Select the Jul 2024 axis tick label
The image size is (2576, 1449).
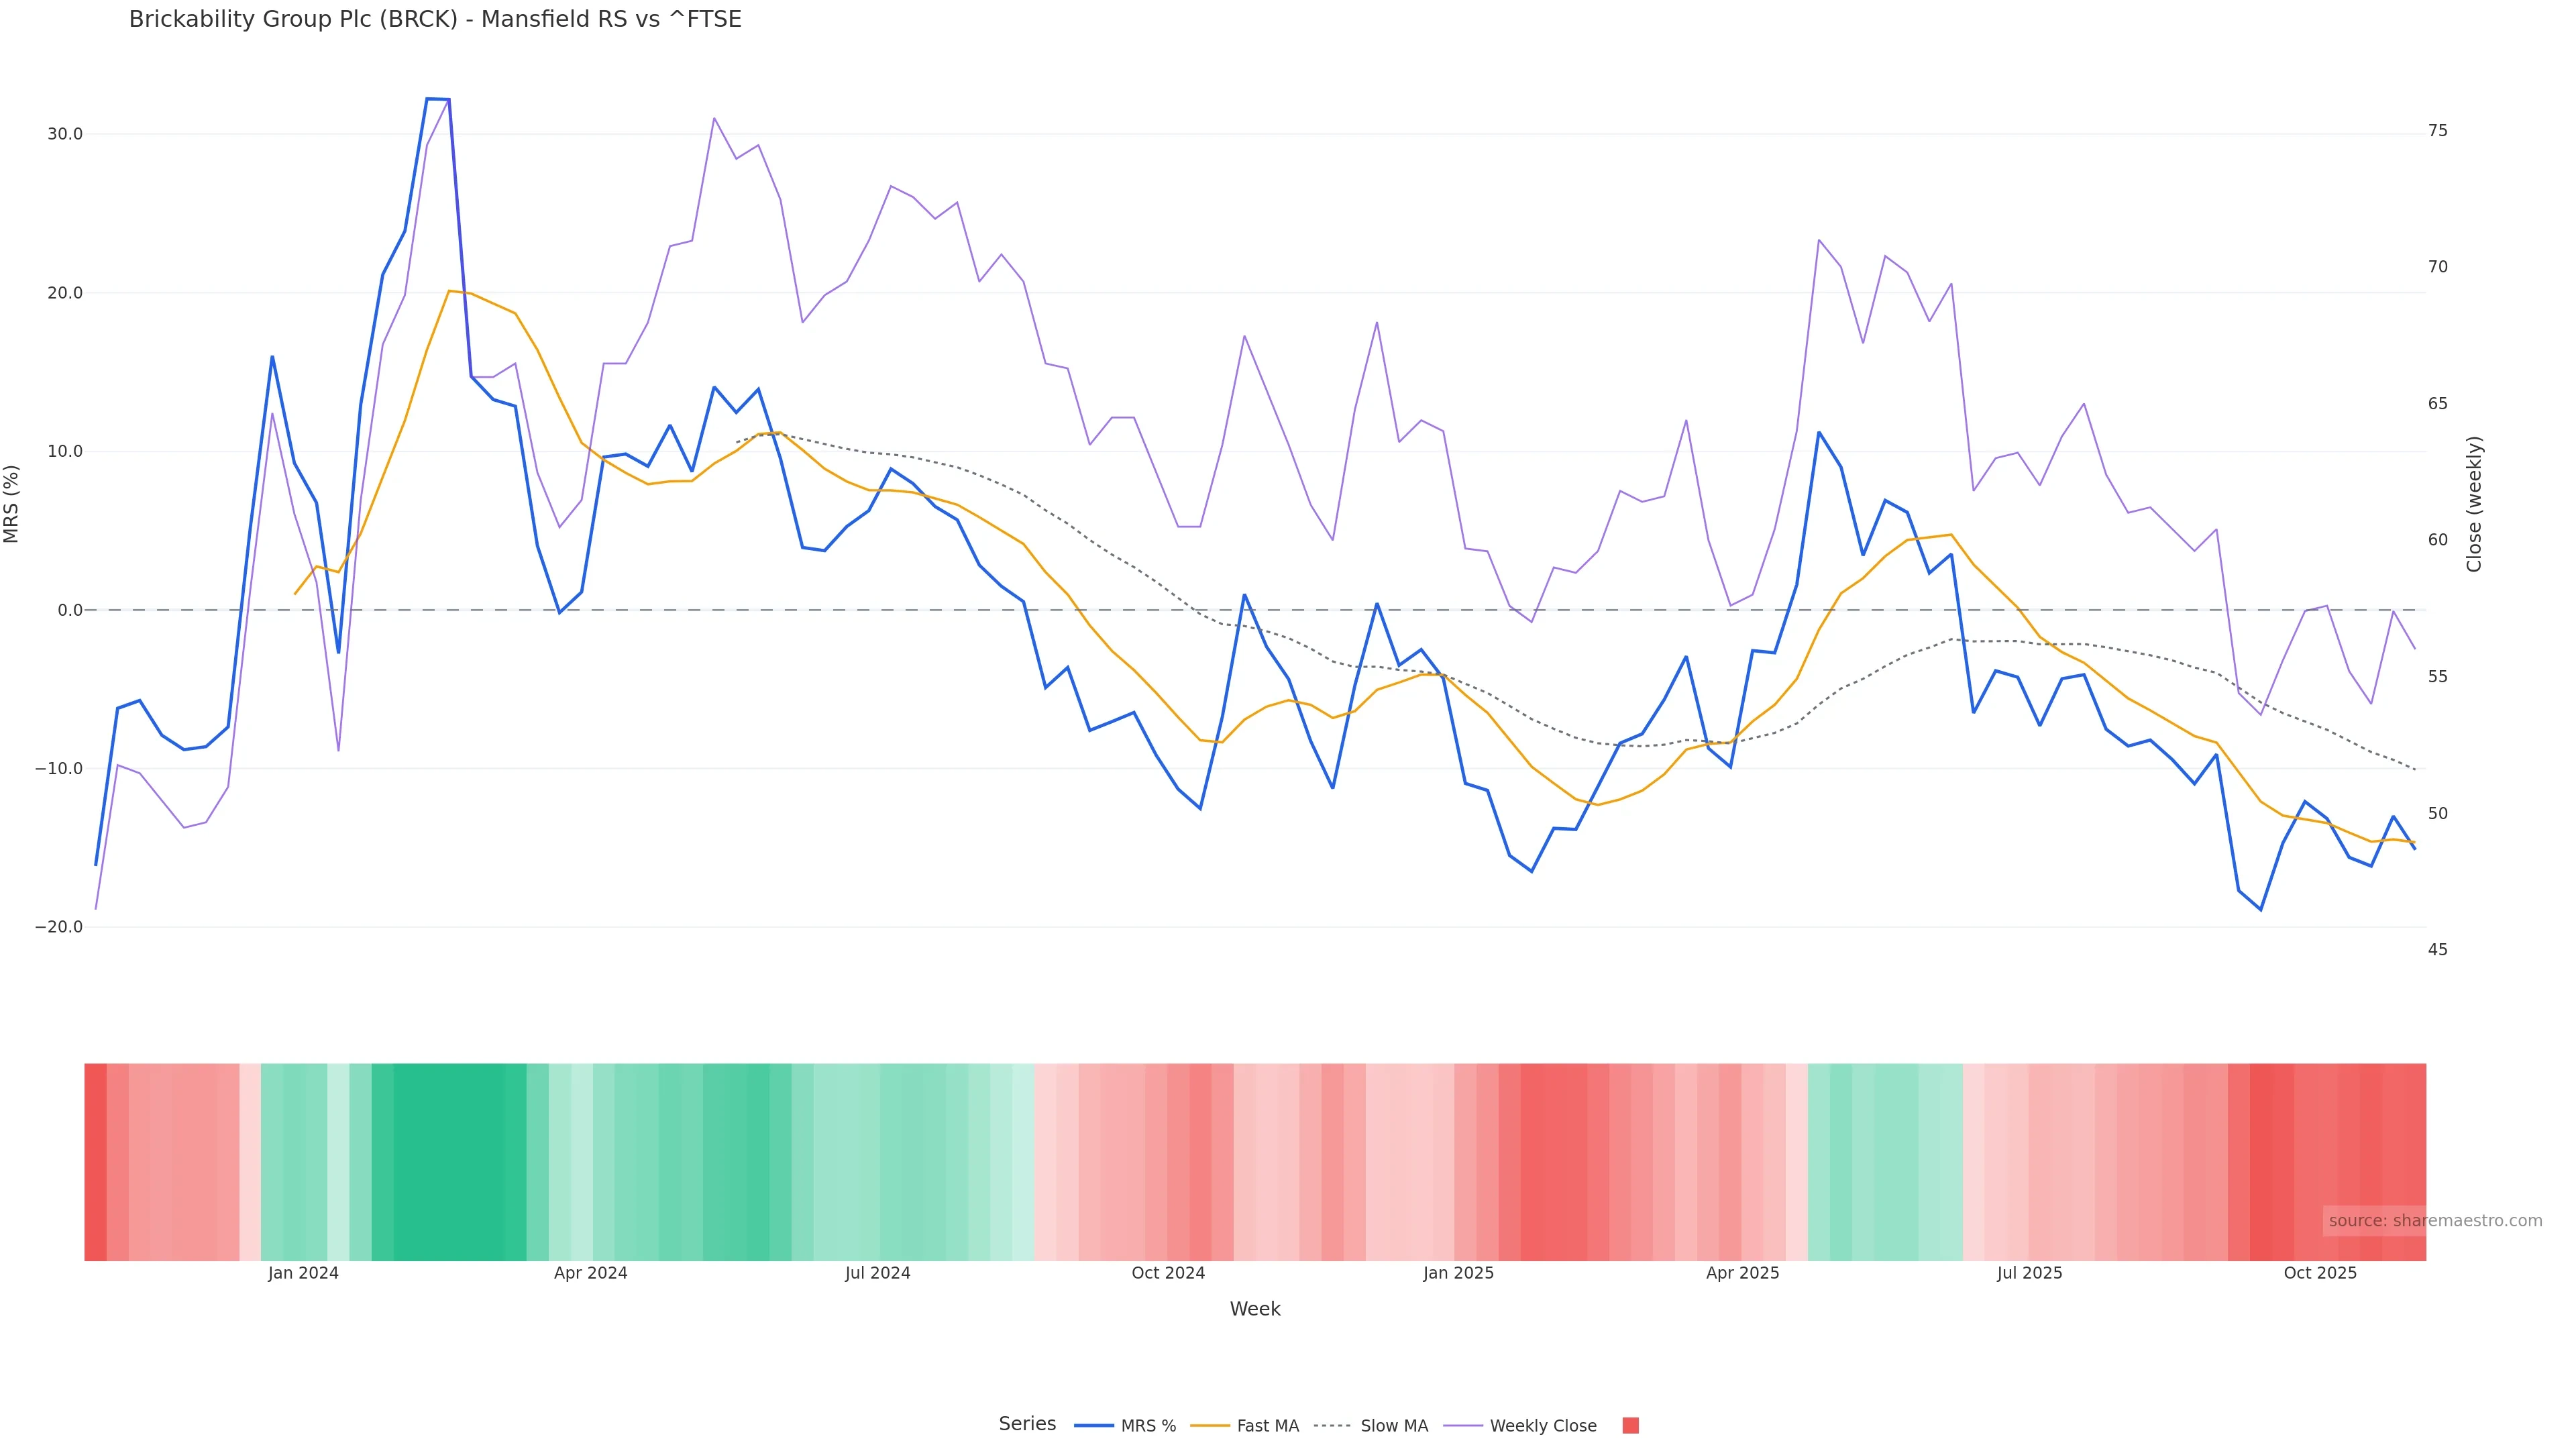877,1273
